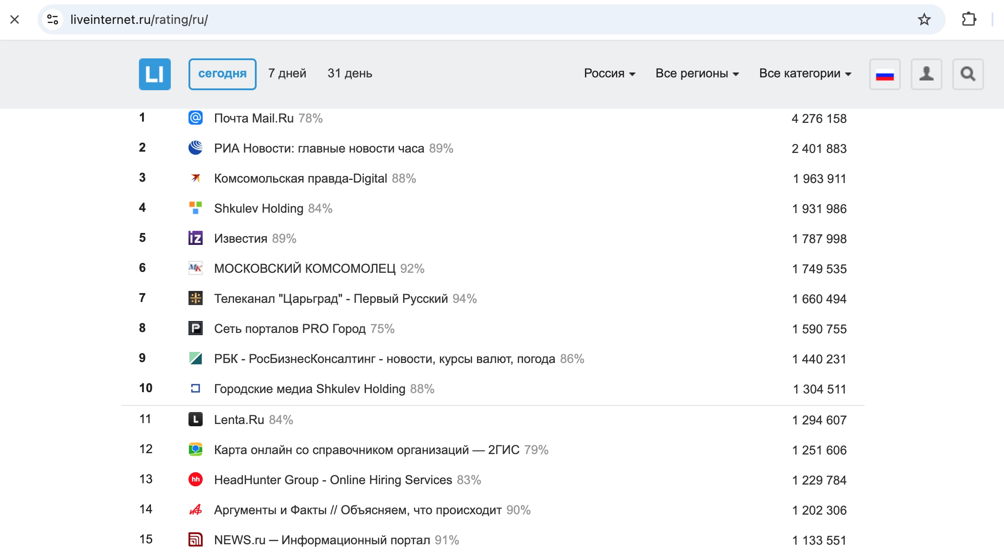The width and height of the screenshot is (1004, 554).
Task: Click the Russian flag language icon
Action: [885, 74]
